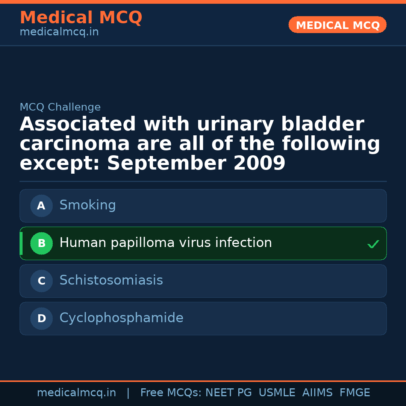Pick the "Schistosomiasis" answer text
The width and height of the screenshot is (406, 406).
[x=111, y=280]
